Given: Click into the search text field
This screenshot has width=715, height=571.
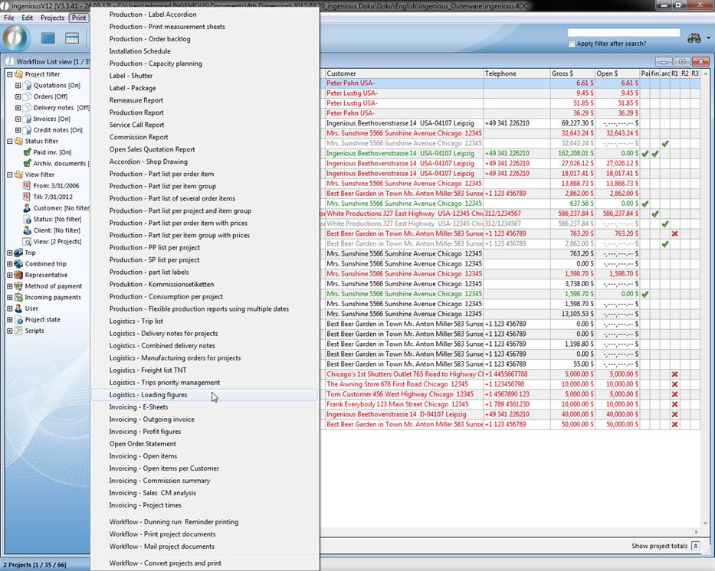Looking at the screenshot, I should click(x=623, y=33).
